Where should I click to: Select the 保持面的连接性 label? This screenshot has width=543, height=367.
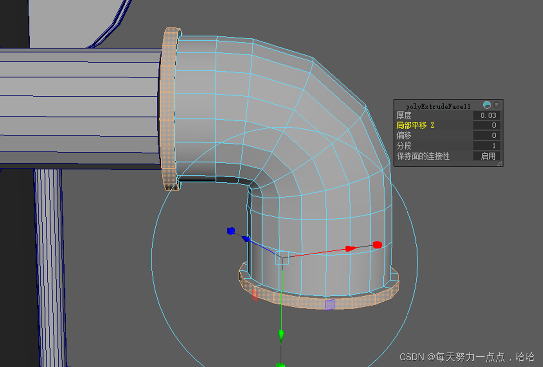423,156
